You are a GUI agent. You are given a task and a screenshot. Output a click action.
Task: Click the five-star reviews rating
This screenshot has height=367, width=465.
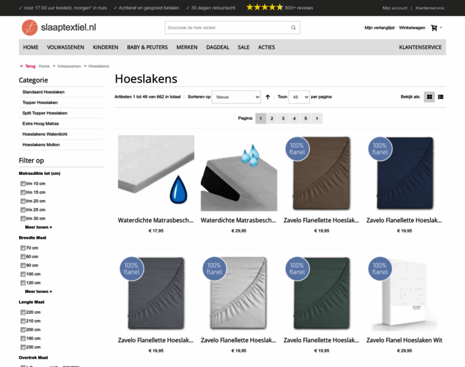coord(264,7)
